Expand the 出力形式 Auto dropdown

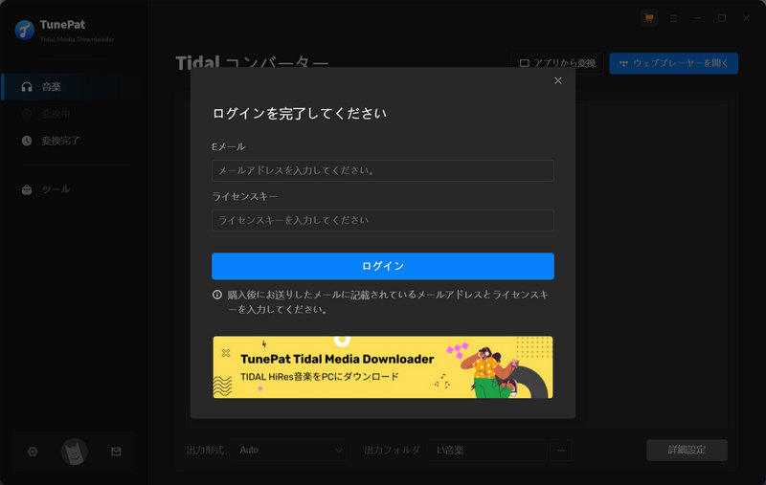[291, 450]
